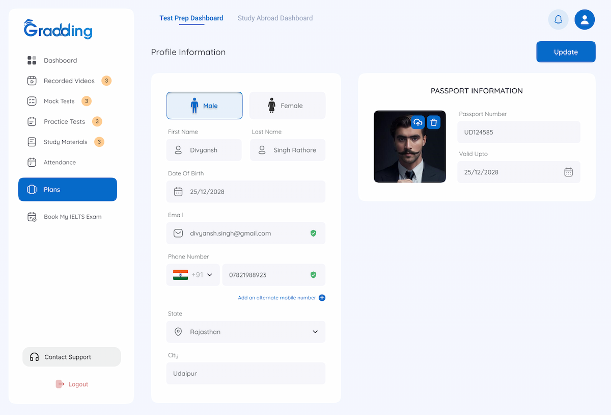Viewport: 611px width, 415px height.
Task: Click the Book My IELTS Exam icon
Action: [x=32, y=217]
